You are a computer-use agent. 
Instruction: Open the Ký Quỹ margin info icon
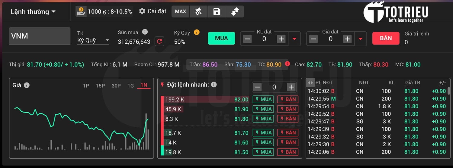(197, 32)
